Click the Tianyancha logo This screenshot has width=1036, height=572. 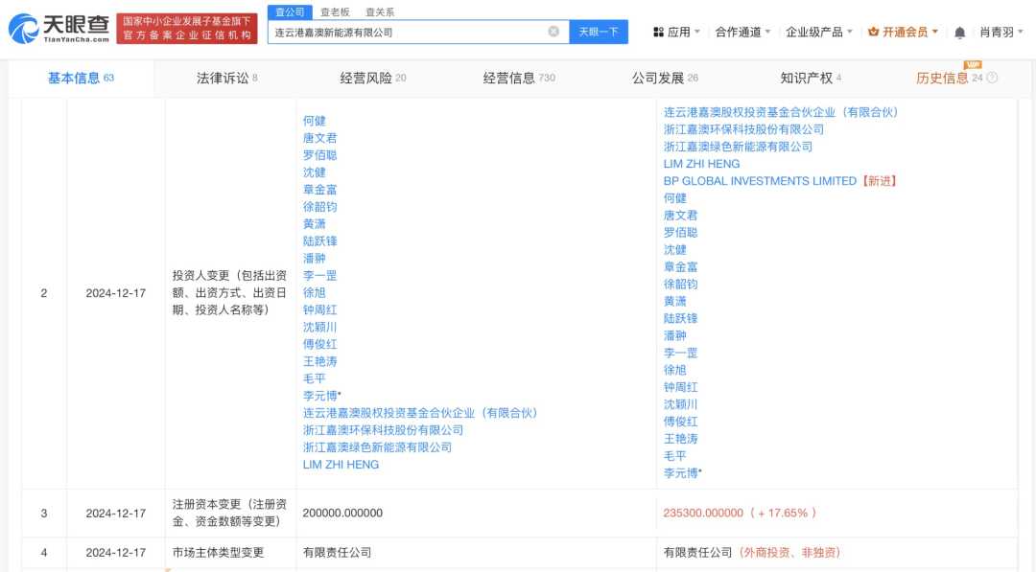[59, 29]
